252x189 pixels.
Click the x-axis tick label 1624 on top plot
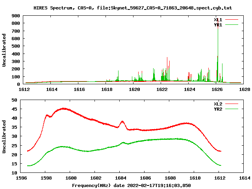(x=189, y=89)
